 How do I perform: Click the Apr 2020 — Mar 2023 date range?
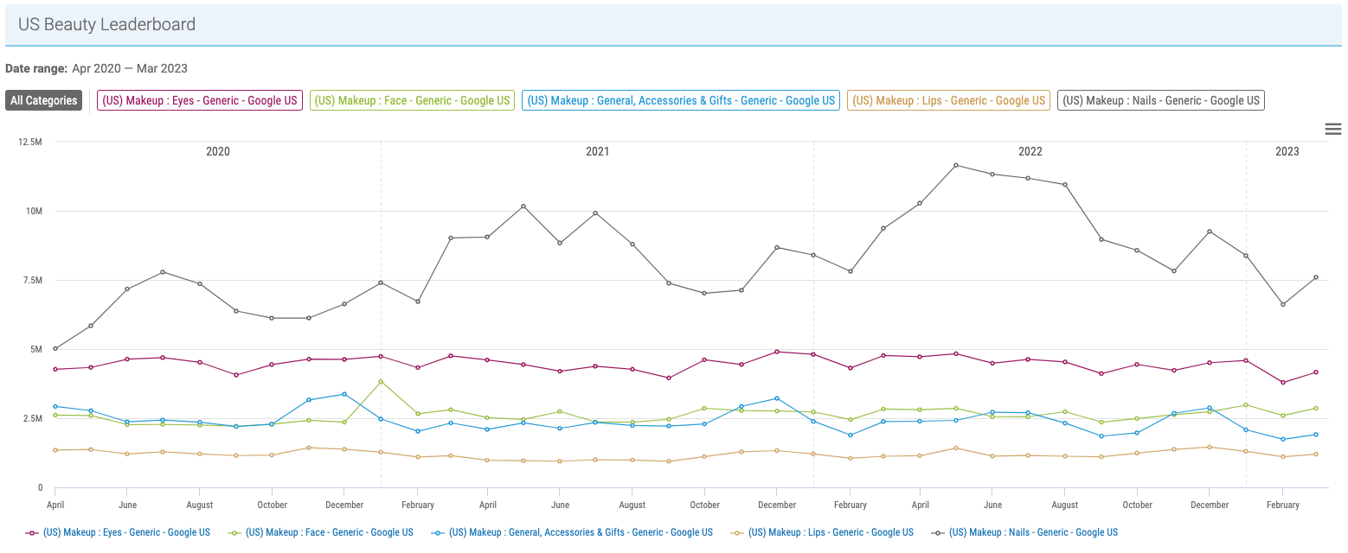[x=130, y=68]
